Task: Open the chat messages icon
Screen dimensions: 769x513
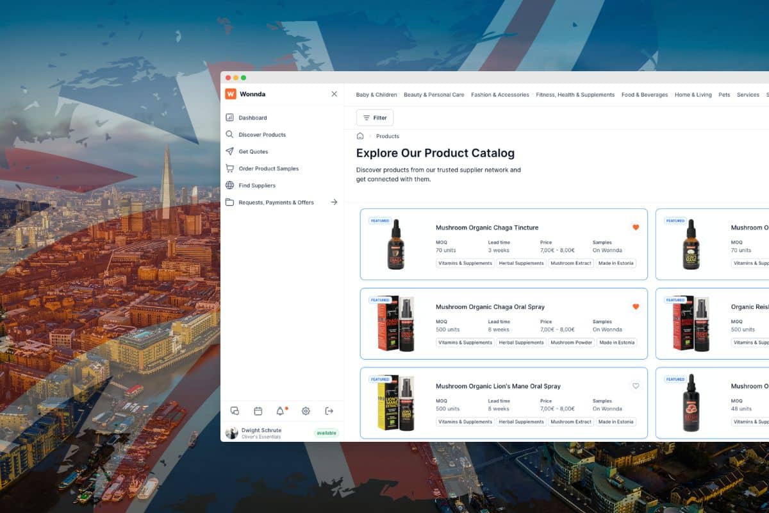Action: tap(235, 411)
